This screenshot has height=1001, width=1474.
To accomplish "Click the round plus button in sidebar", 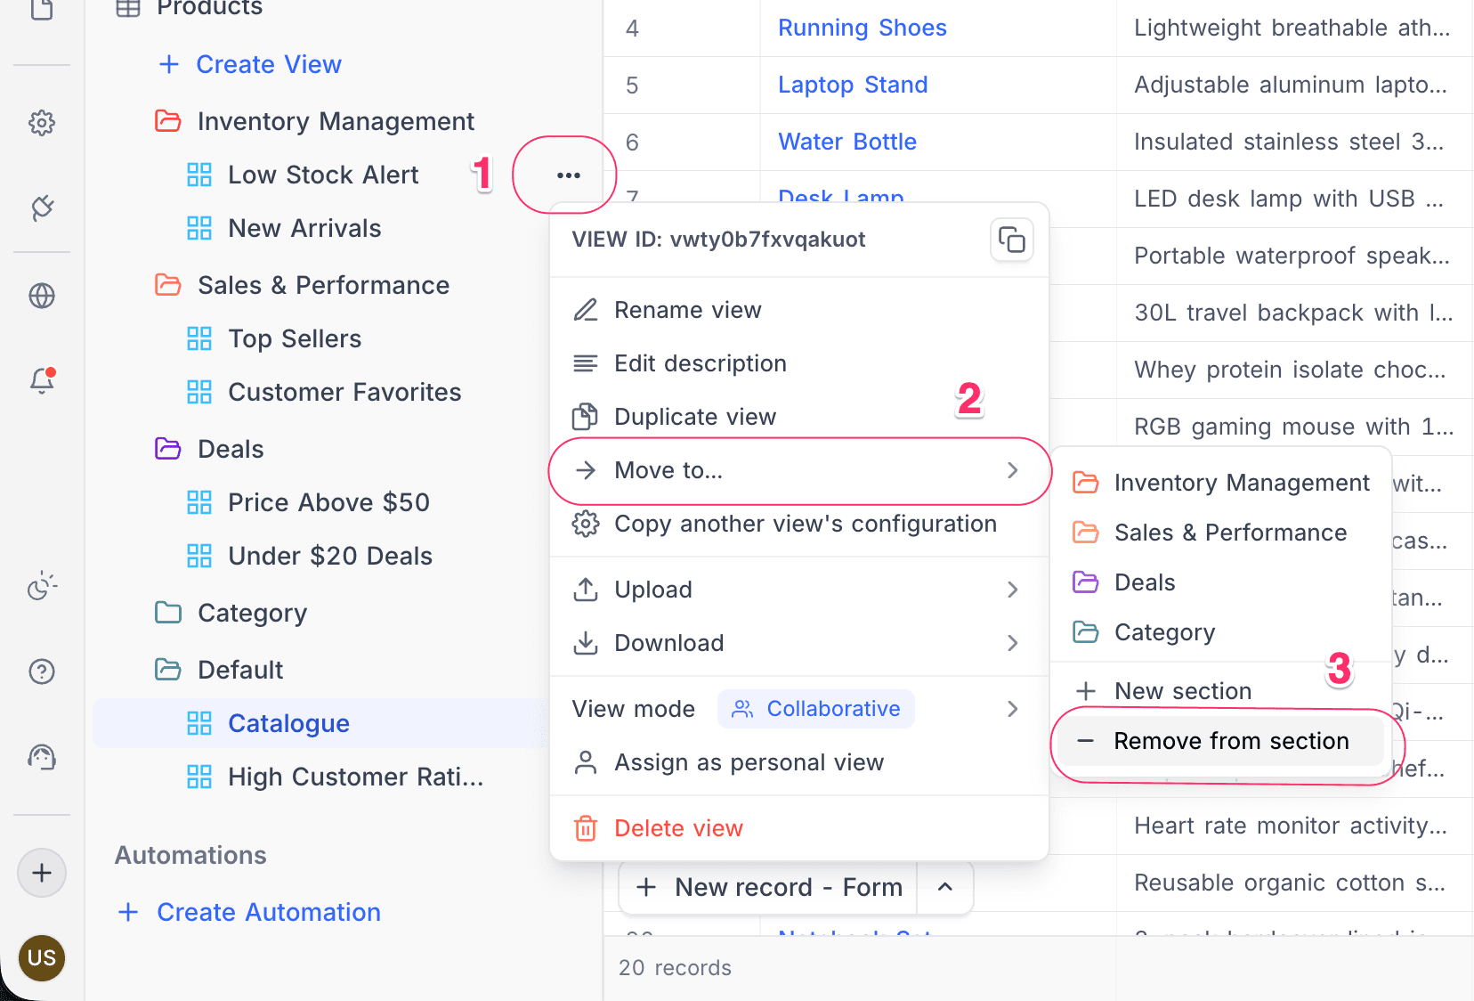I will click(x=42, y=873).
